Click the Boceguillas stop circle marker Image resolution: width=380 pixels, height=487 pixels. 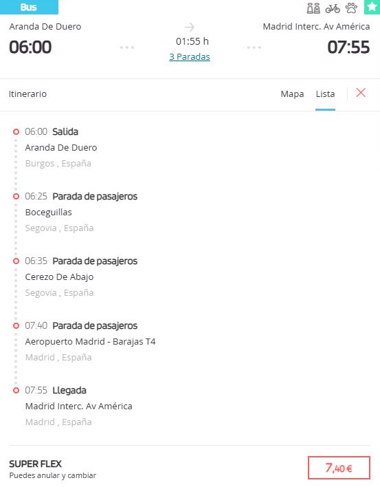click(16, 196)
